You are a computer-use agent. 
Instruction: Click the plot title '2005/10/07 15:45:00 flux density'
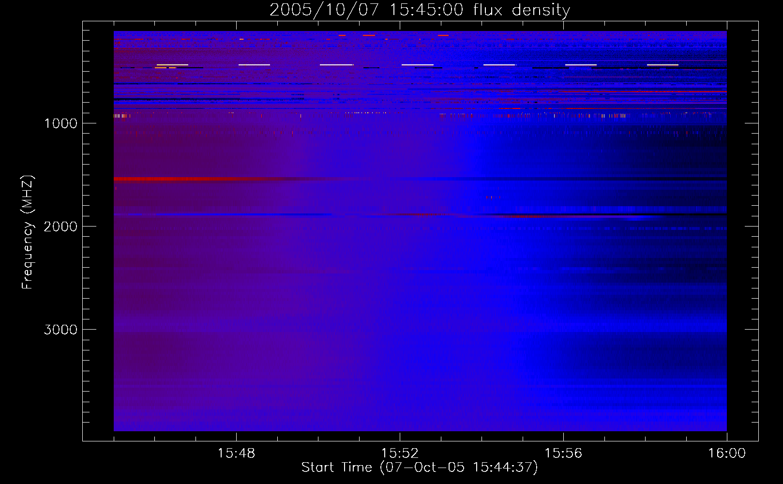point(420,10)
